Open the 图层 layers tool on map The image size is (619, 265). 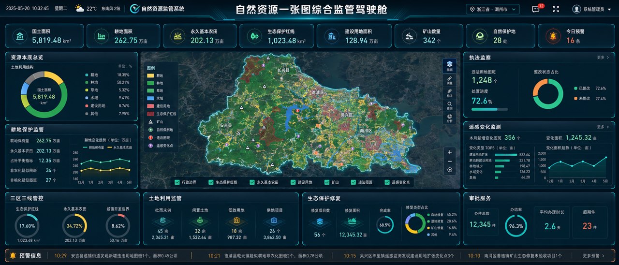pos(450,65)
